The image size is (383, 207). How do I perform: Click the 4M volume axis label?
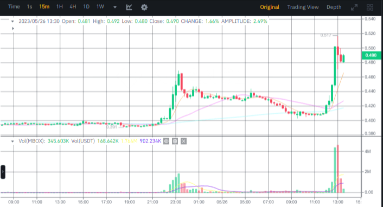(x=368, y=151)
